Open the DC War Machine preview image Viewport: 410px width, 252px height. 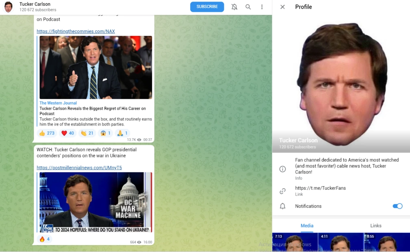(96, 202)
